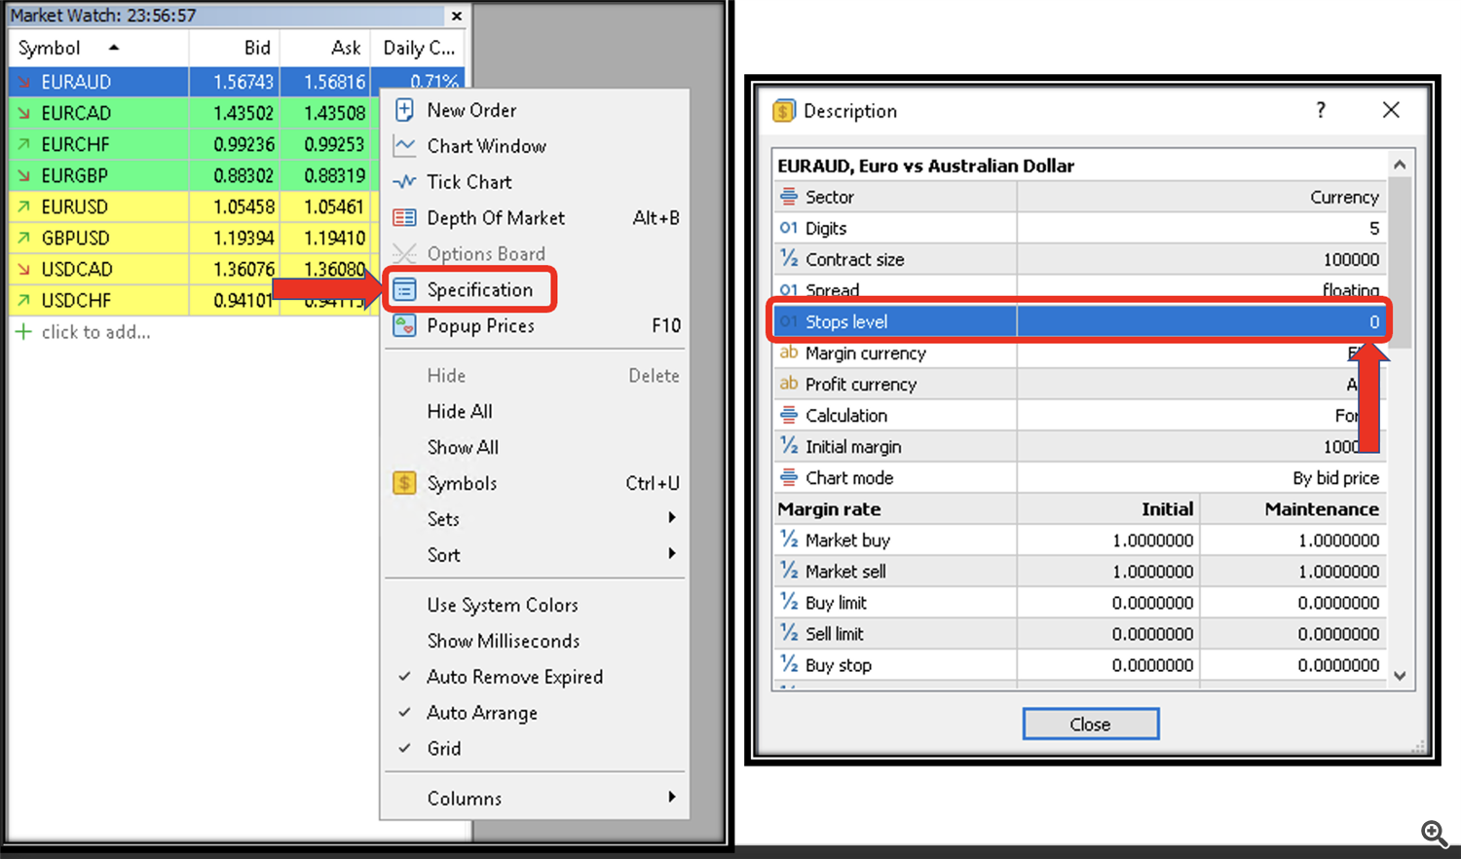
Task: Uncheck Auto Arrange in context menu
Action: pyautogui.click(x=481, y=713)
